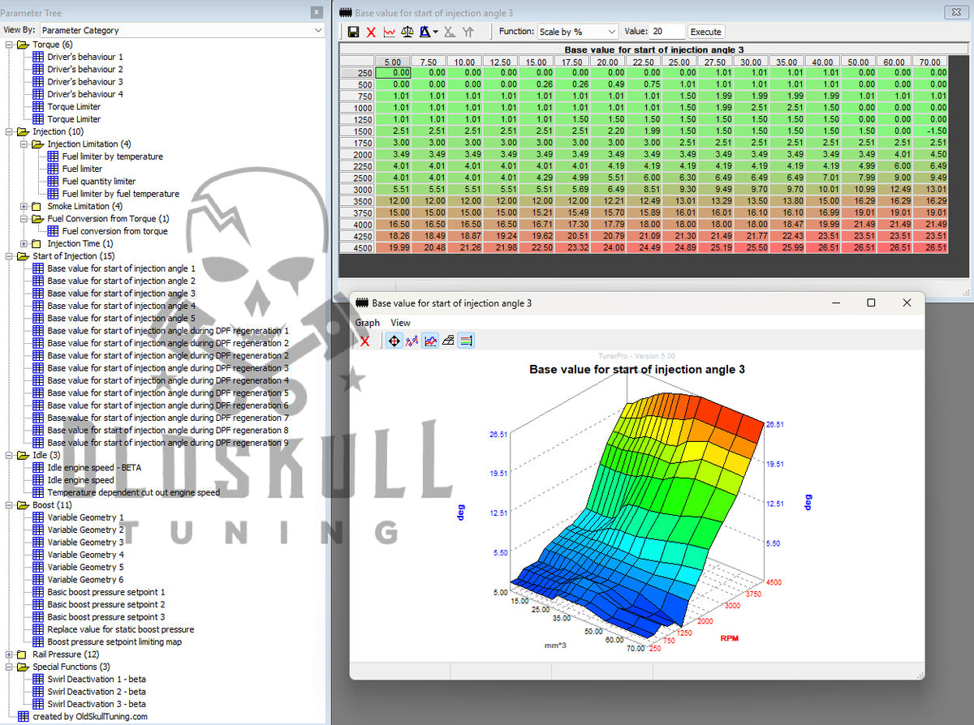This screenshot has width=974, height=725.
Task: Save table with the floppy disk icon
Action: click(x=353, y=32)
